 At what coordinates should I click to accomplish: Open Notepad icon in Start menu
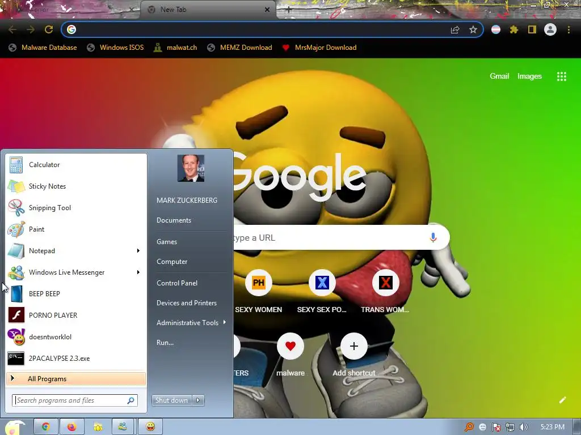(16, 251)
